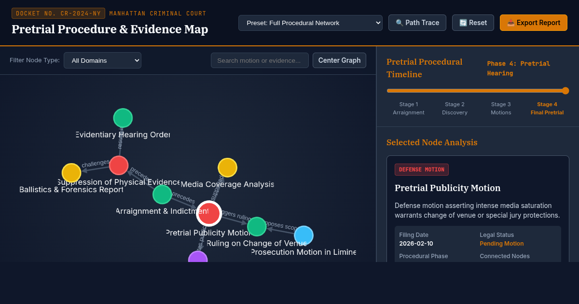Select the Arraignment & Indictment node
This screenshot has width=579, height=304.
pos(162,194)
